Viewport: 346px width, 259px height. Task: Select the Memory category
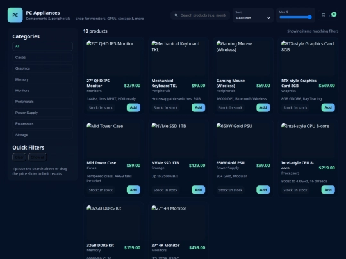[42, 79]
